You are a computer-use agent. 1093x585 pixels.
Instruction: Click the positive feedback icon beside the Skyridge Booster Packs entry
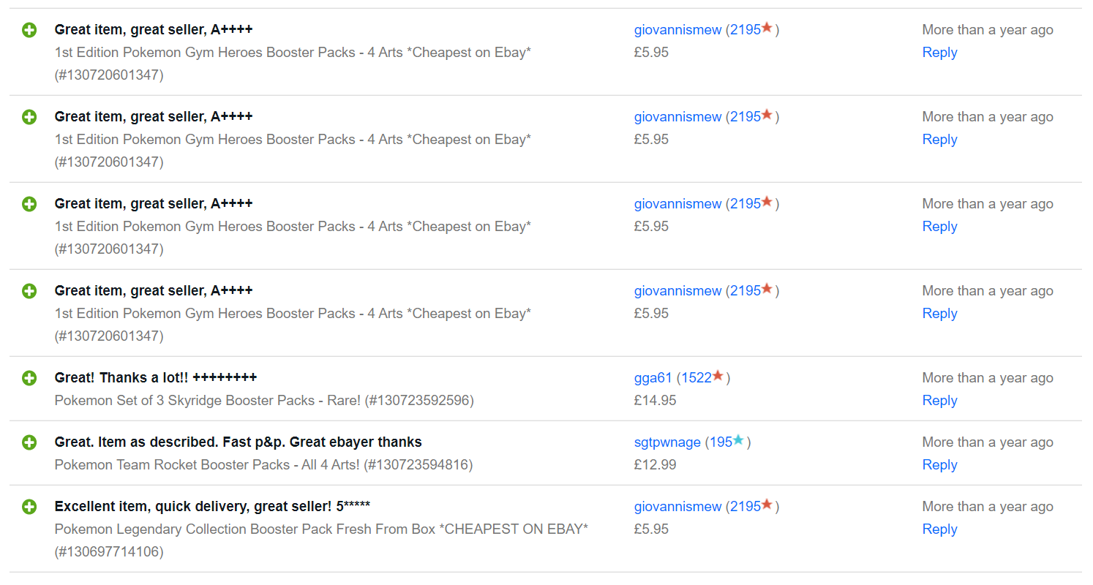coord(29,378)
